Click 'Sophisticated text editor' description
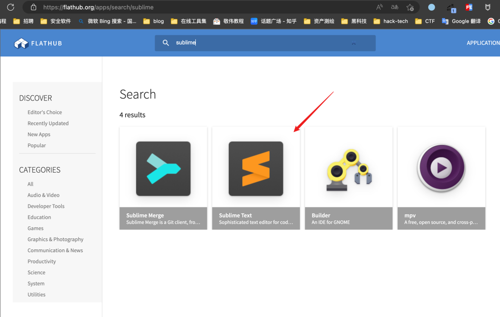 (x=256, y=223)
